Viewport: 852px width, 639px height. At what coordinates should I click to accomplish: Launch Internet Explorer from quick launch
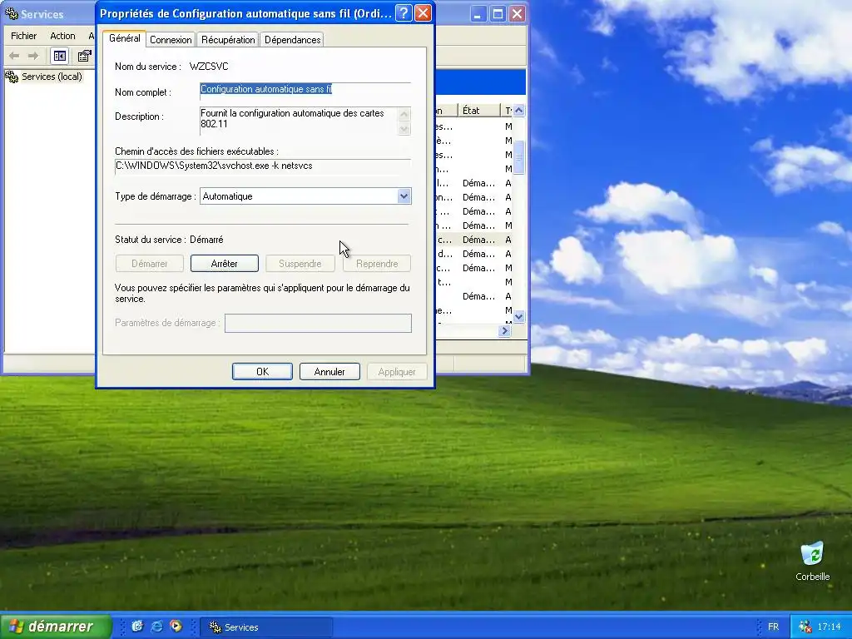click(156, 627)
